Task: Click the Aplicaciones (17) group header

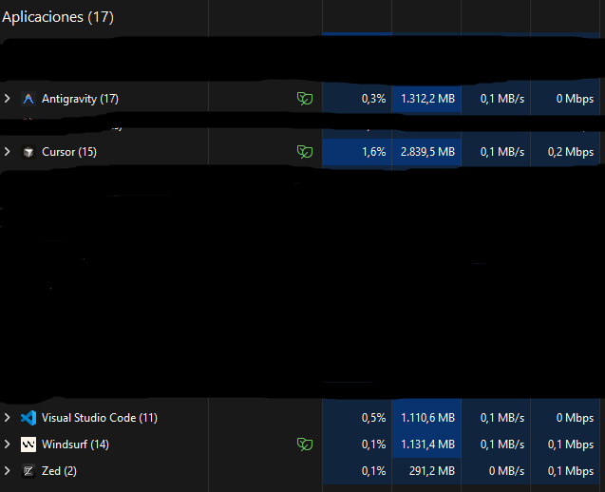Action: click(x=58, y=17)
